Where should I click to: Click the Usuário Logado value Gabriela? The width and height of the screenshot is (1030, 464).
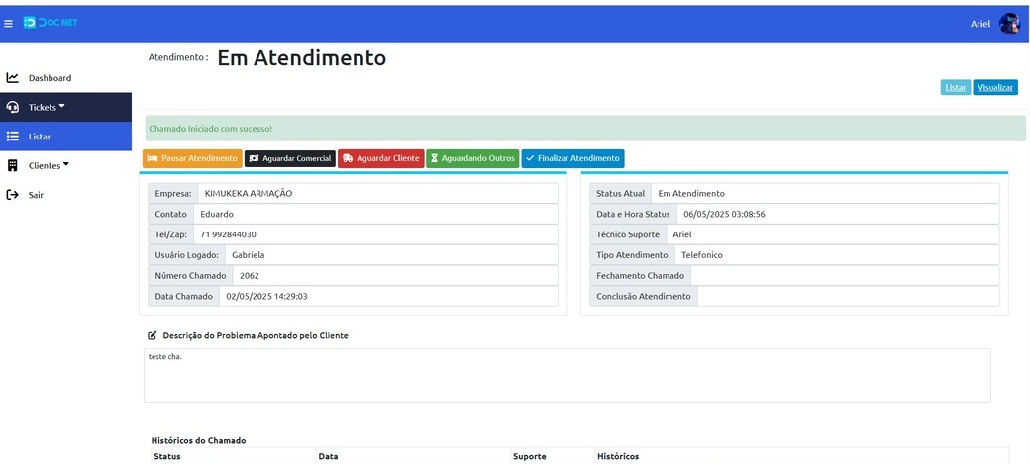pos(391,255)
